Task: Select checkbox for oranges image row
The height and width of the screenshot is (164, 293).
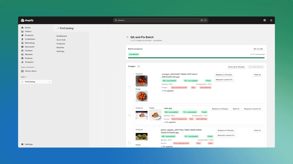Action: (129, 87)
